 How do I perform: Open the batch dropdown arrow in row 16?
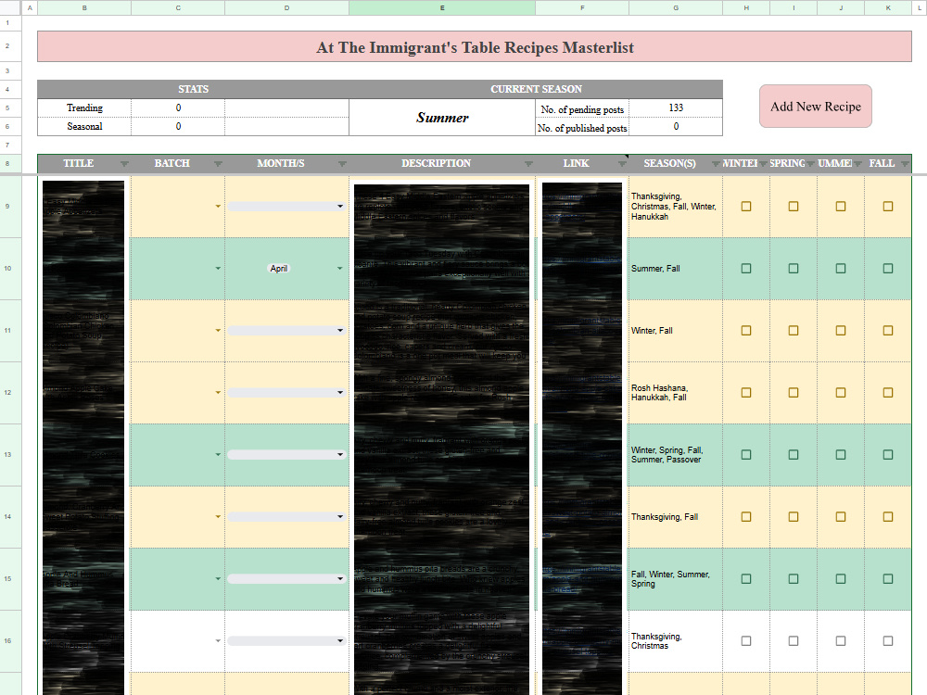pos(218,640)
